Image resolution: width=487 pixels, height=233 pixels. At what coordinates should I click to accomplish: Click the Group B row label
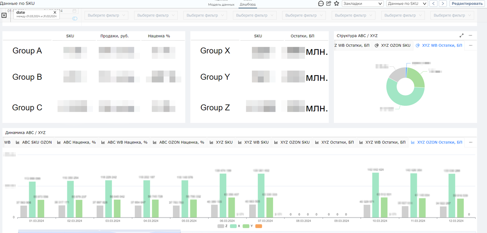(27, 77)
